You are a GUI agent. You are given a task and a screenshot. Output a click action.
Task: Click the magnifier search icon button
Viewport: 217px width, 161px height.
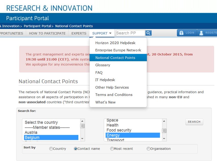[149, 33]
